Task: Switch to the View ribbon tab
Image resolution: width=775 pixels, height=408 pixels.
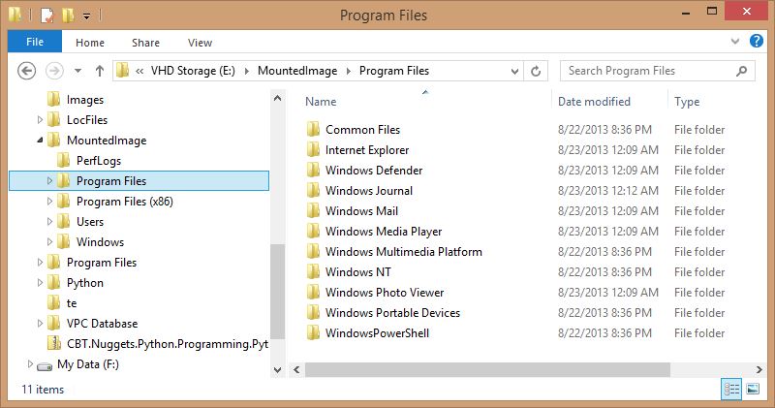Action: pyautogui.click(x=200, y=43)
